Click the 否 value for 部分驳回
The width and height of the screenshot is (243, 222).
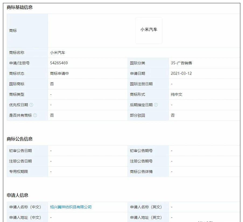(173, 115)
